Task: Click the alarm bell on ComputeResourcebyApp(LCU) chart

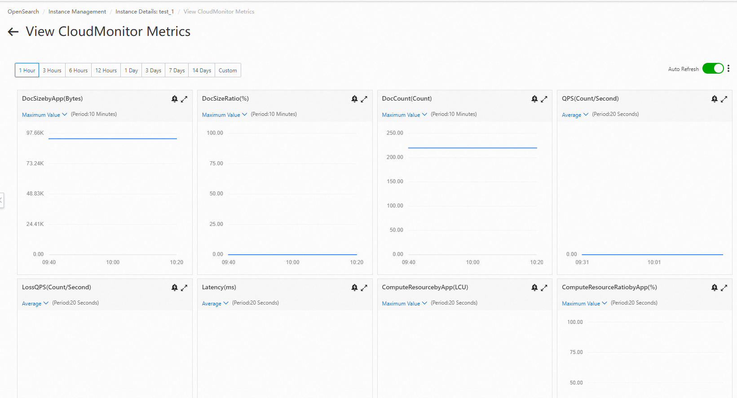Action: click(534, 287)
